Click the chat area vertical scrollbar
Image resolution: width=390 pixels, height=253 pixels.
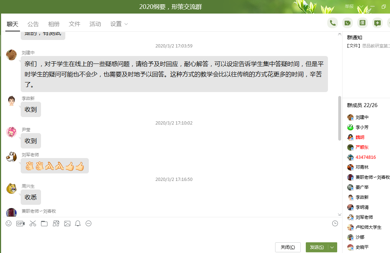pos(339,118)
